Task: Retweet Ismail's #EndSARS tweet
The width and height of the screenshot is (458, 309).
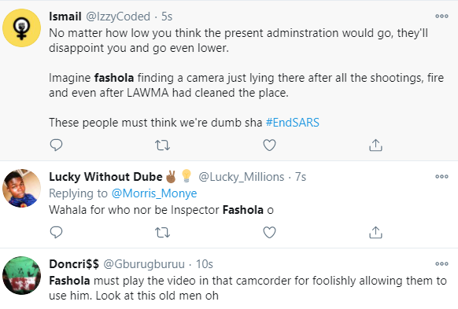Action: [162, 145]
